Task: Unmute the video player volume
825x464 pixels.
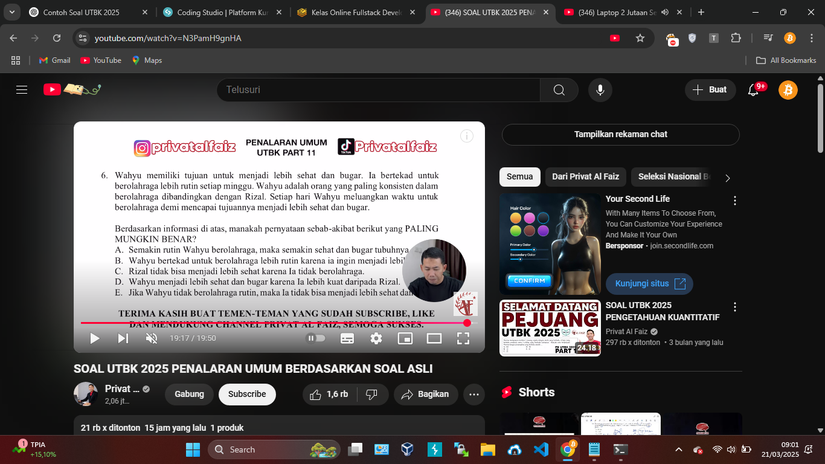Action: pos(152,338)
